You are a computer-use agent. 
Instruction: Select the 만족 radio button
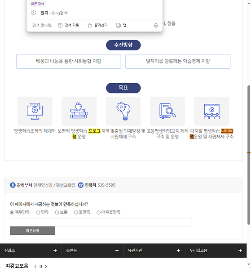(38, 212)
